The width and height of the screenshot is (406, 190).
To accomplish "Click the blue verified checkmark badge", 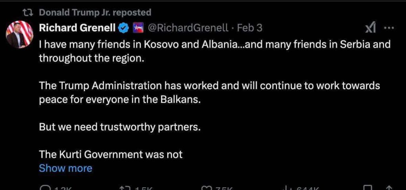I will pyautogui.click(x=124, y=28).
